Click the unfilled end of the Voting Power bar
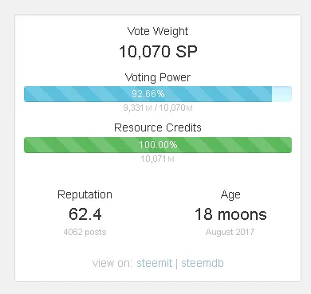 pos(281,94)
